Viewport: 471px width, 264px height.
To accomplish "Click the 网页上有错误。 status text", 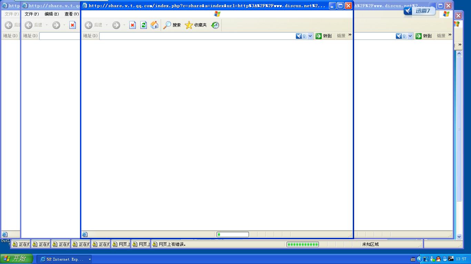I will (172, 244).
